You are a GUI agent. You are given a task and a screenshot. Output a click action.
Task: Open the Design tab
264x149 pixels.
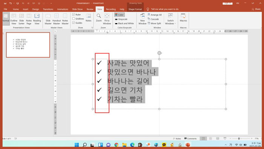click(x=35, y=9)
